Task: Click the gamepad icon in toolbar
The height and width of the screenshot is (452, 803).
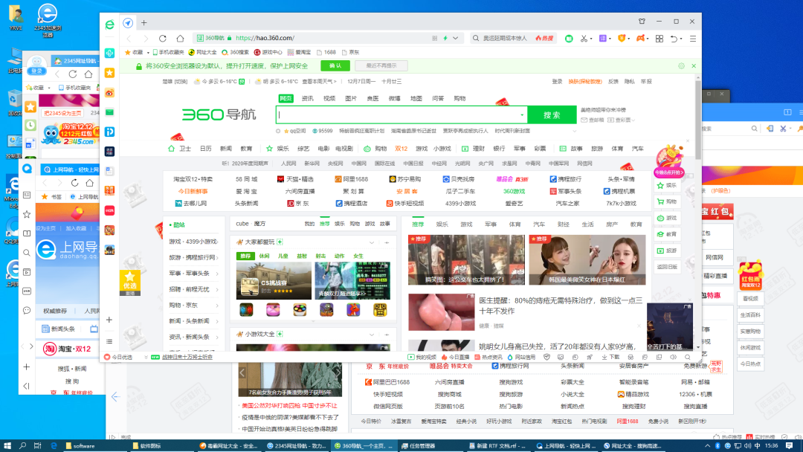Action: (x=640, y=39)
